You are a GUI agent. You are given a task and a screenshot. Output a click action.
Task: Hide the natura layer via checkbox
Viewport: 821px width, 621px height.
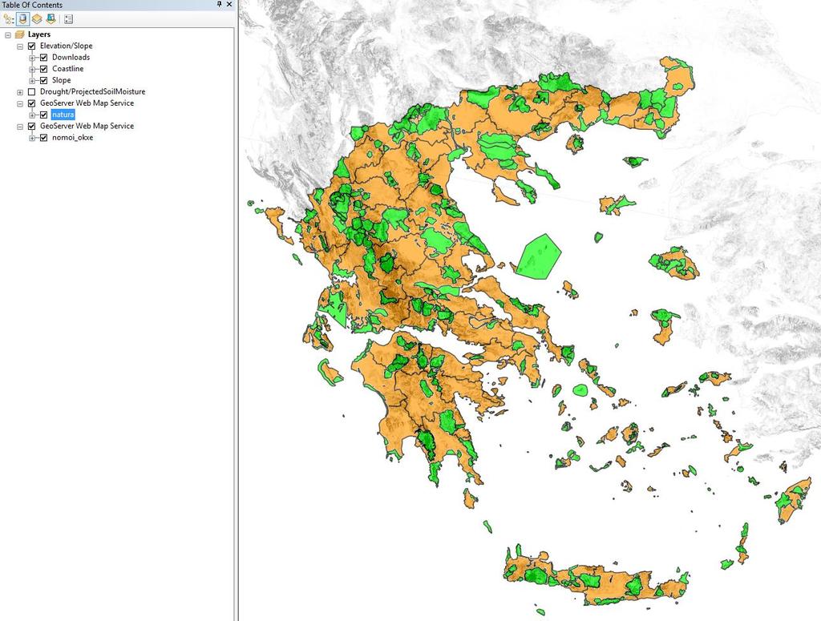[x=43, y=115]
